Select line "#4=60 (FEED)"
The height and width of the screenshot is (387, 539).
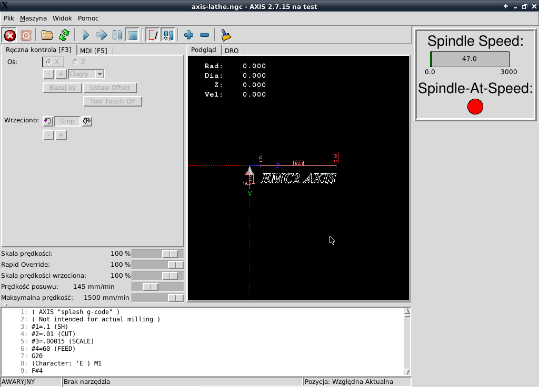click(53, 349)
